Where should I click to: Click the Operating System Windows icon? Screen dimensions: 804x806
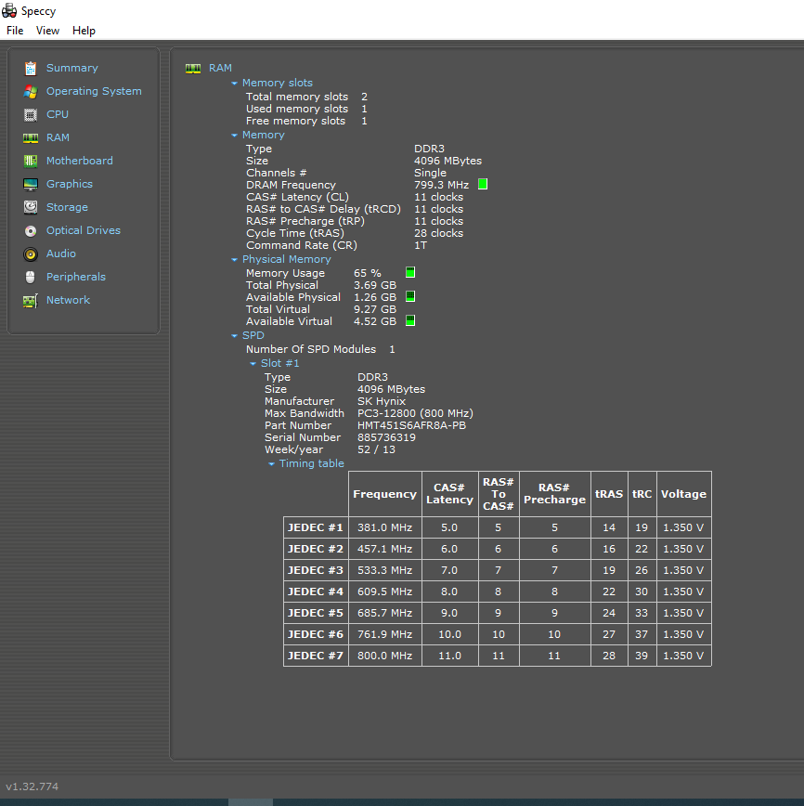pos(31,91)
